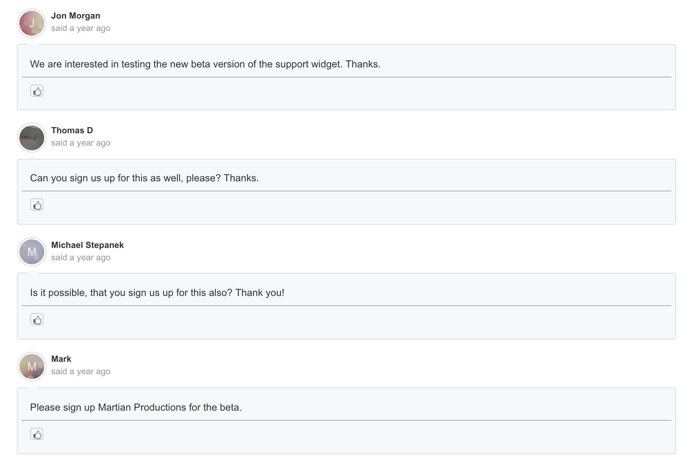Viewport: 694px width, 461px height.
Task: Open Mark's avatar circle
Action: coord(32,366)
